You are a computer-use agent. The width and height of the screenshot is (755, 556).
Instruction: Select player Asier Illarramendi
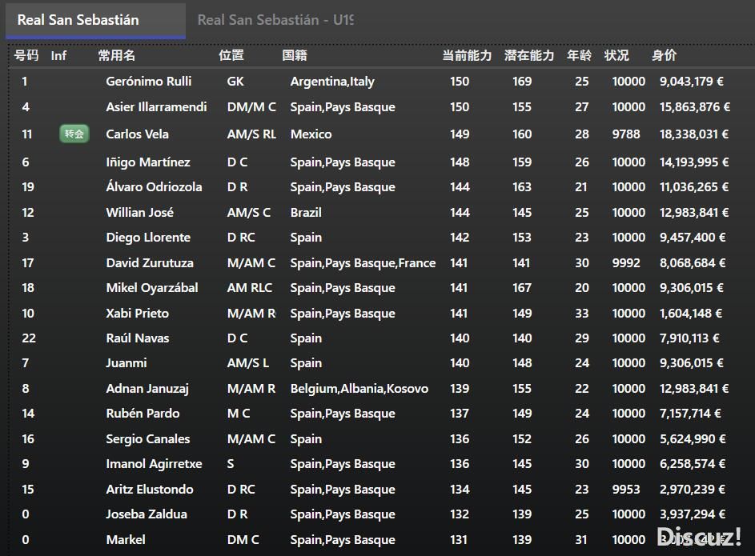pyautogui.click(x=156, y=106)
